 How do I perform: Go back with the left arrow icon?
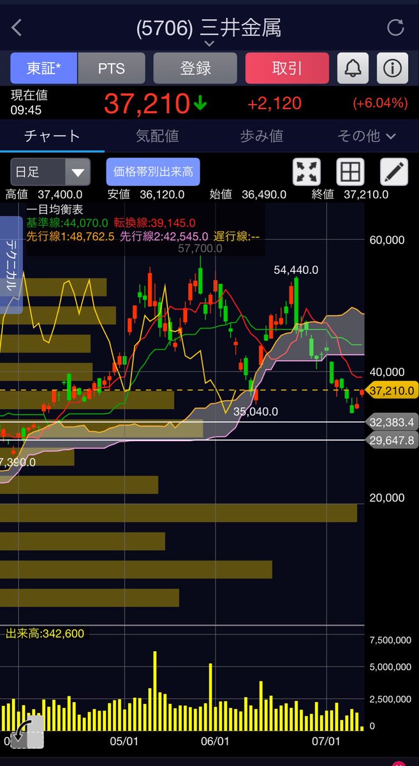[17, 27]
